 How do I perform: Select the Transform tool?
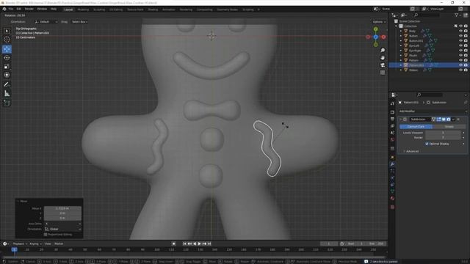coord(7,75)
